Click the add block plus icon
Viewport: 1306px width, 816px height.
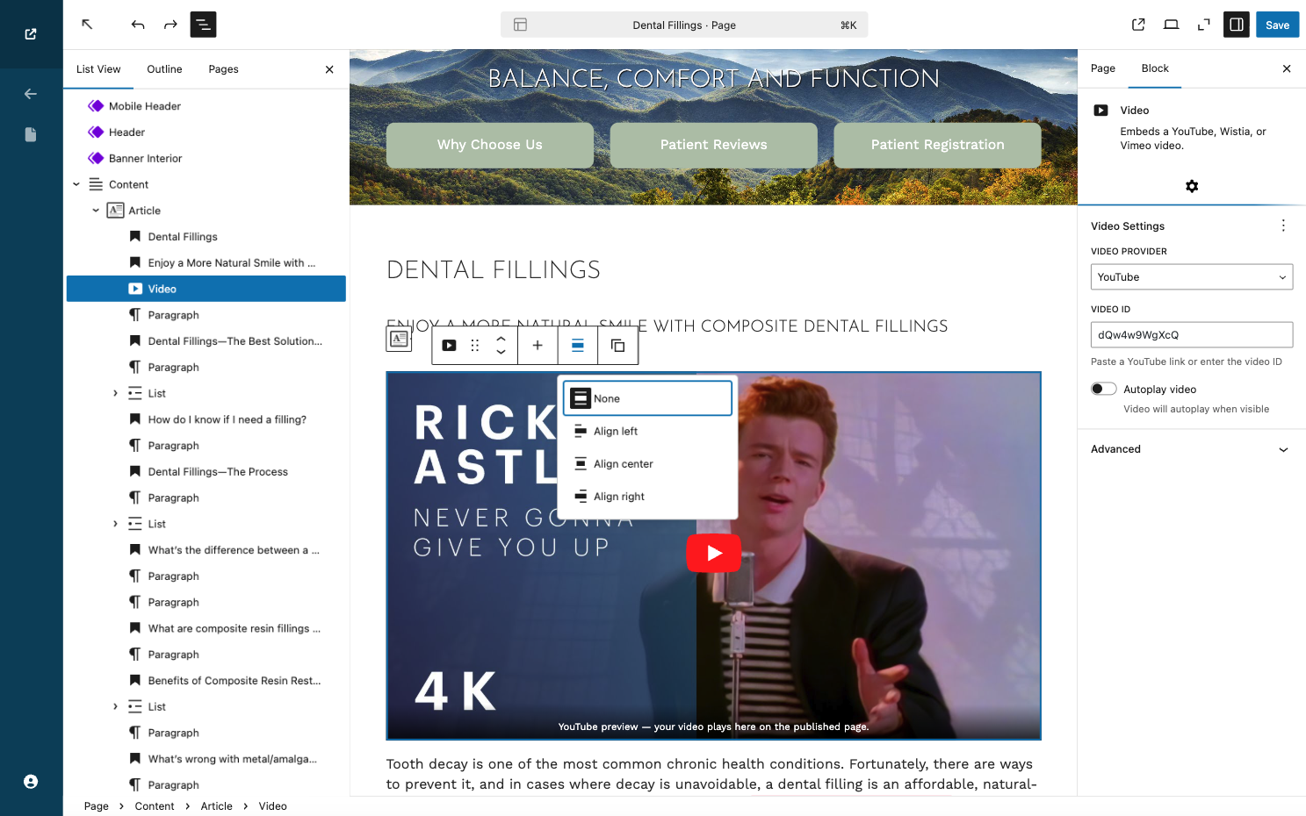point(538,346)
